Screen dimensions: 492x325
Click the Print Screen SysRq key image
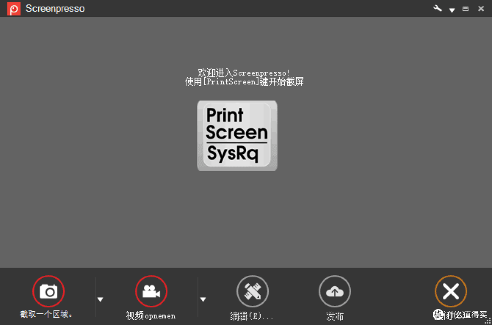pyautogui.click(x=237, y=135)
